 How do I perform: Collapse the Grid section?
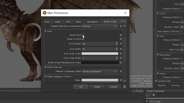pyautogui.click(x=45, y=31)
